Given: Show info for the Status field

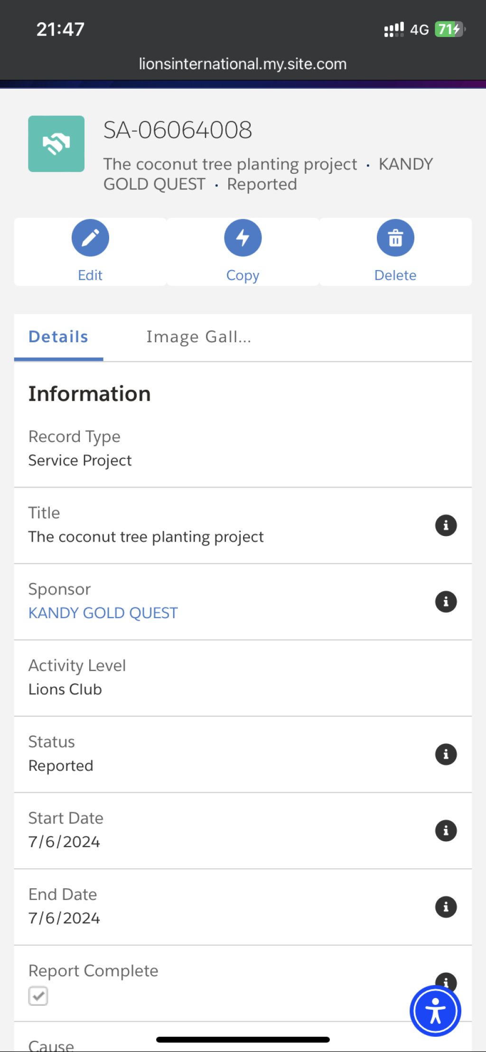Looking at the screenshot, I should coord(446,754).
